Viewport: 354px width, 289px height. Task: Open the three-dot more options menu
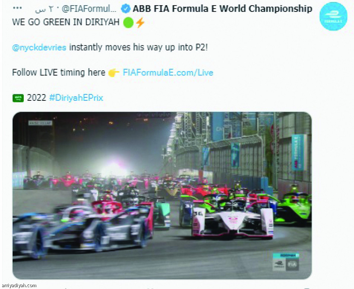[17, 8]
